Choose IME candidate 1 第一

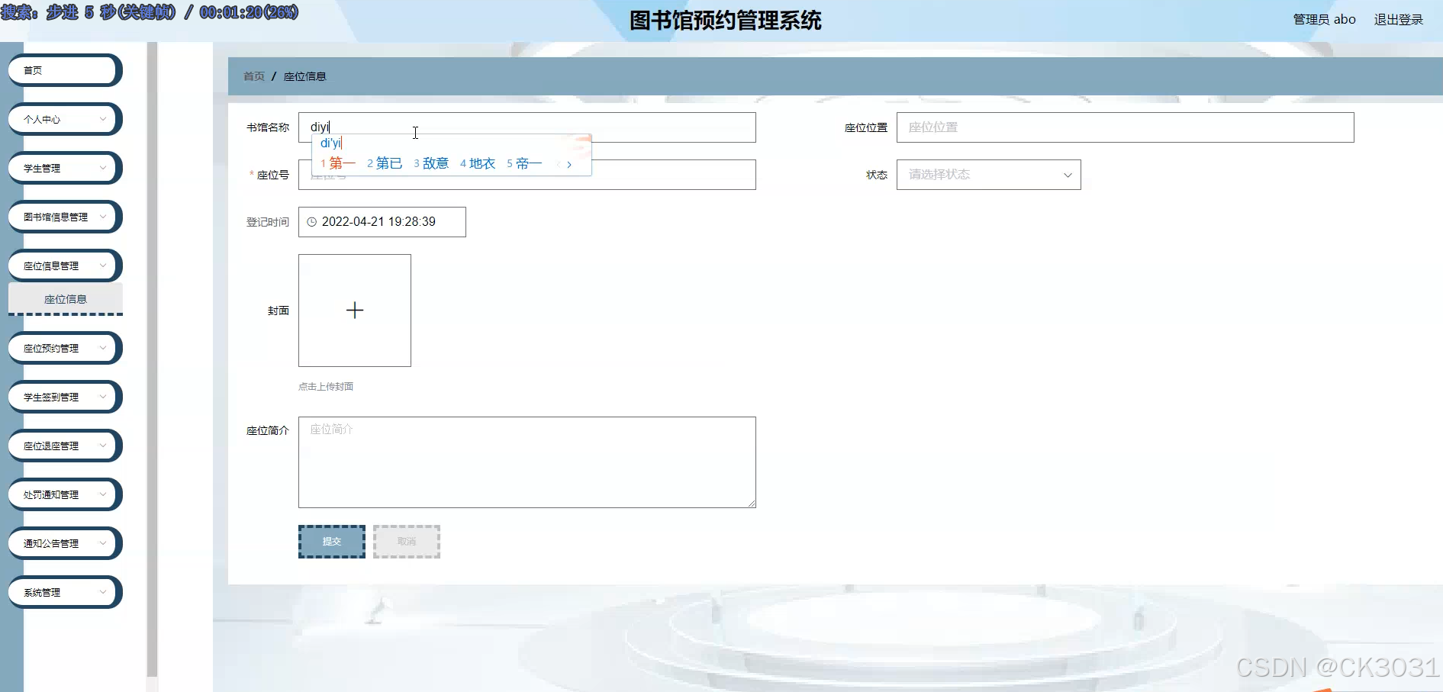338,163
